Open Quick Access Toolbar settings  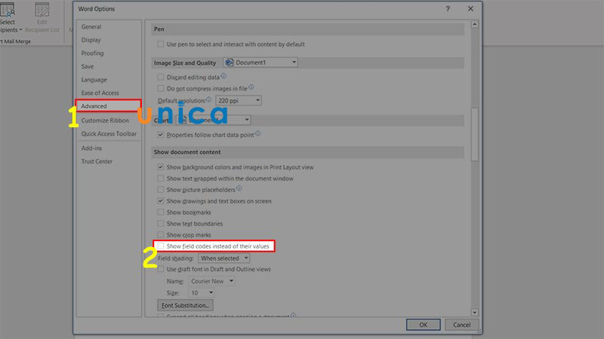[109, 134]
